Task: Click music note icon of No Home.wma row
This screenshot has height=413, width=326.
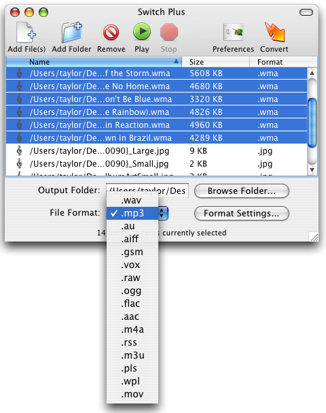Action: (19, 86)
